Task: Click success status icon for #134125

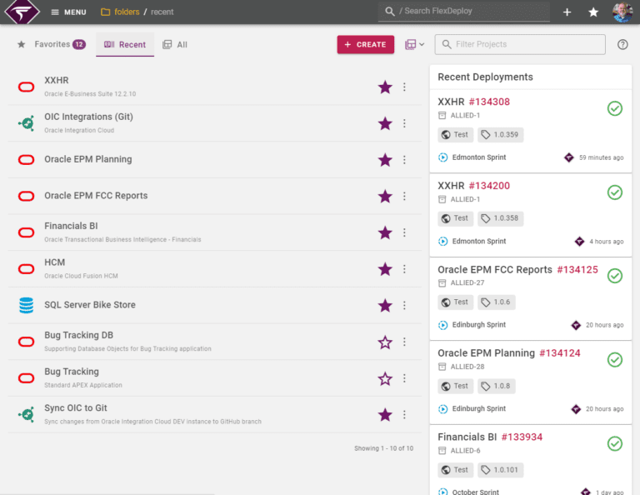Action: tap(615, 276)
